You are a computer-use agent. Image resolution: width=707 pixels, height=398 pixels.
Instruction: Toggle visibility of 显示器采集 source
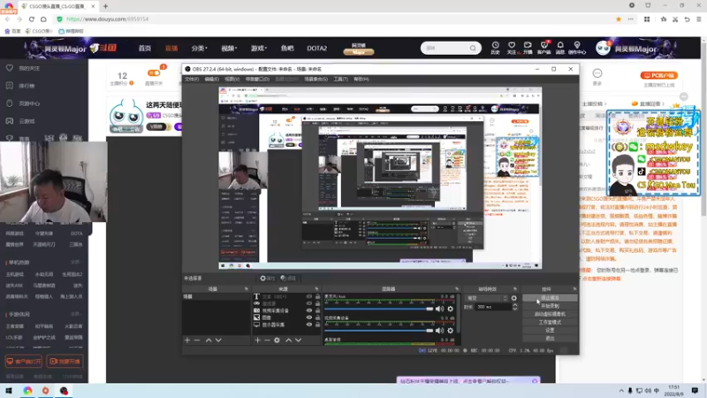[308, 325]
